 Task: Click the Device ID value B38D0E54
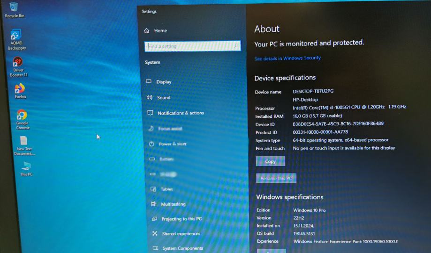[x=338, y=123]
